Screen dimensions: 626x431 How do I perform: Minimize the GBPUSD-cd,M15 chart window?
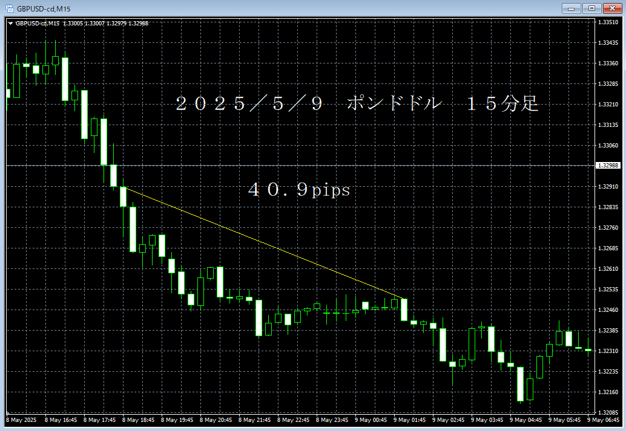tap(572, 8)
